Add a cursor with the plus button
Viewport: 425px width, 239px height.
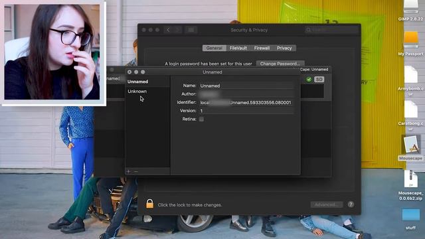[x=128, y=171]
